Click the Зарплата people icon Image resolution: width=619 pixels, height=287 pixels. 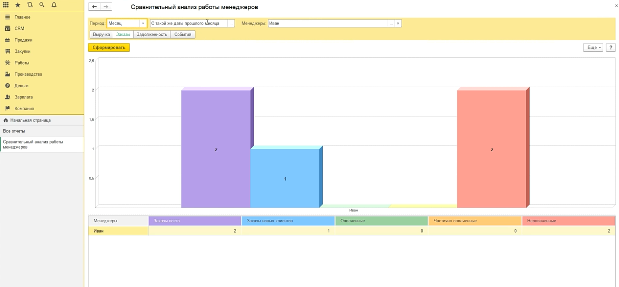7,97
